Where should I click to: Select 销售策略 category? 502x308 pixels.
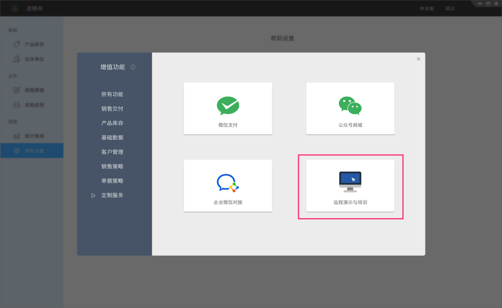coord(112,166)
